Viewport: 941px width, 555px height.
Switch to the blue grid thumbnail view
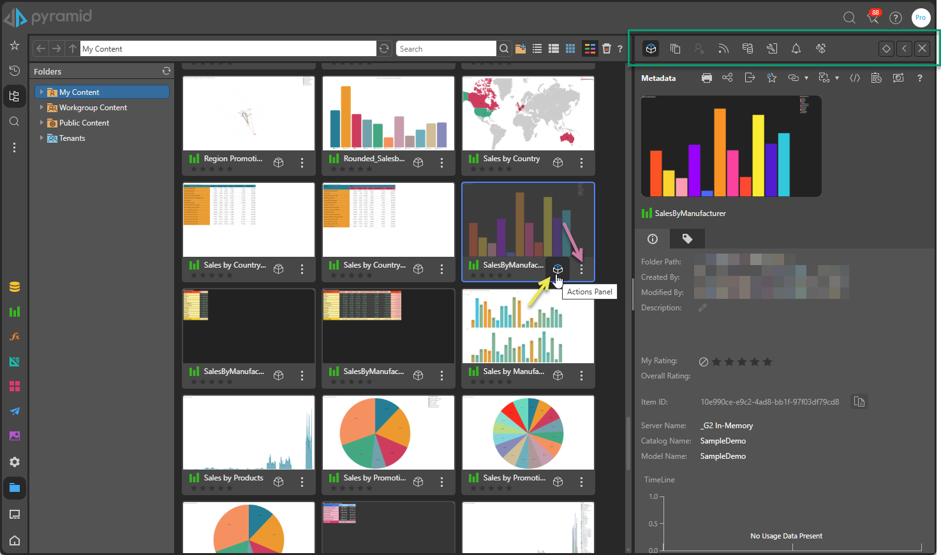(x=570, y=48)
